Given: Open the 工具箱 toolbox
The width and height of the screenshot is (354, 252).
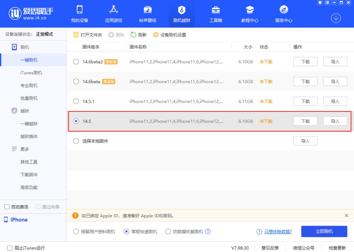Looking at the screenshot, I should point(216,11).
